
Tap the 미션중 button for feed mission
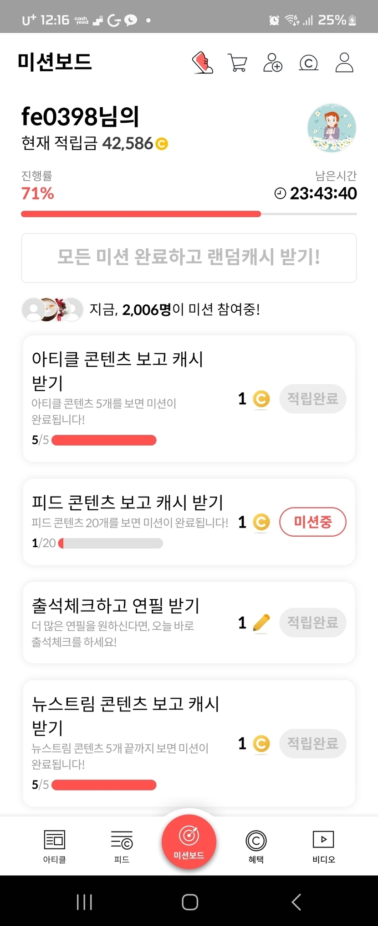313,522
